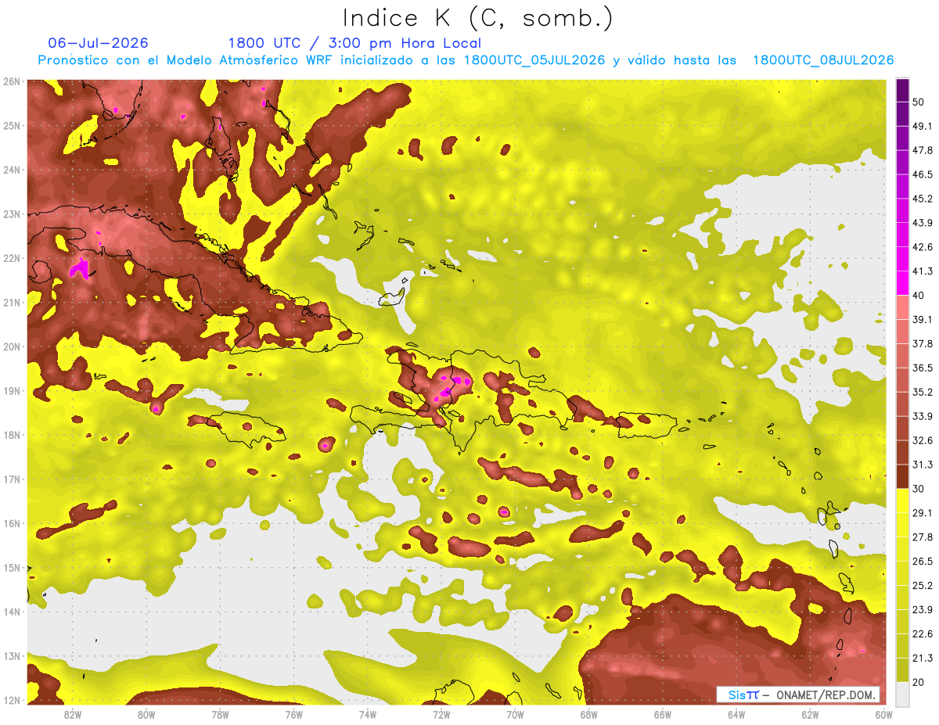Click legend value 39.1
The height and width of the screenshot is (725, 939).
pos(923,319)
